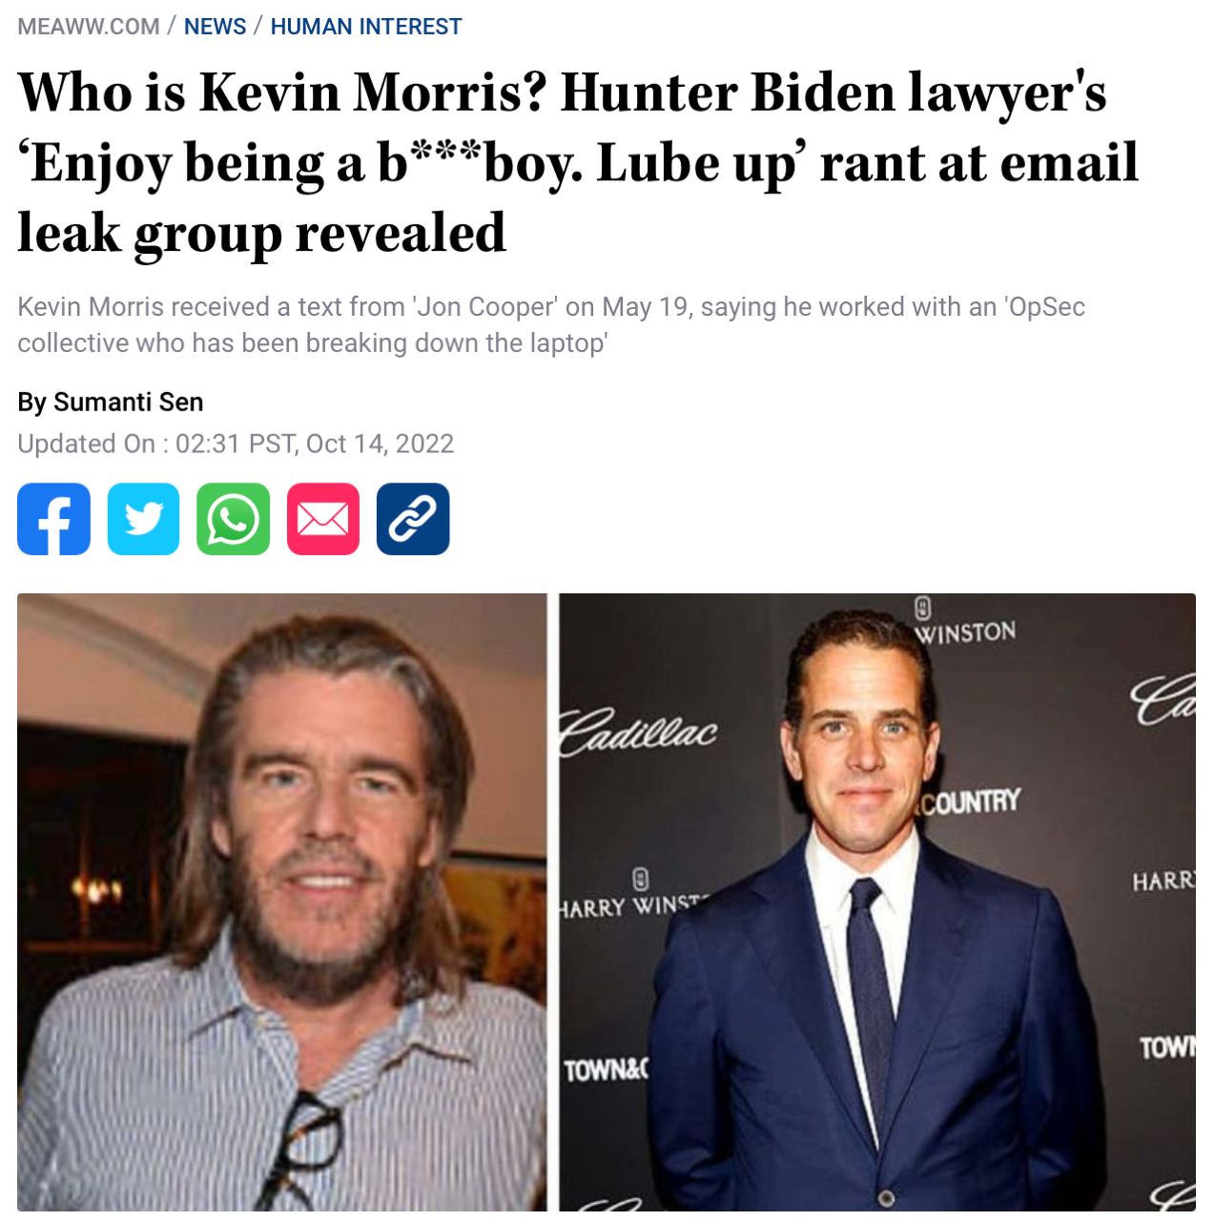Go to NEWS breadcrumb section
The width and height of the screenshot is (1215, 1221).
point(215,27)
